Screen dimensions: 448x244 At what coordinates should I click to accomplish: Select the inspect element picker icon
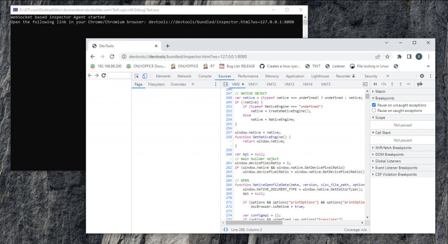coord(136,76)
